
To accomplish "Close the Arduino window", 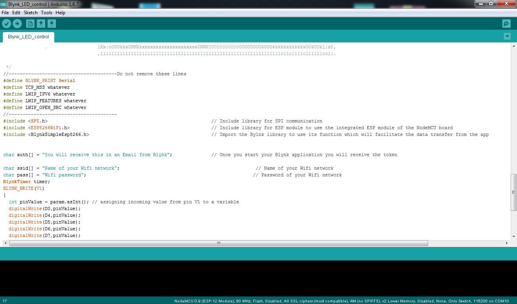I will pos(506,4).
